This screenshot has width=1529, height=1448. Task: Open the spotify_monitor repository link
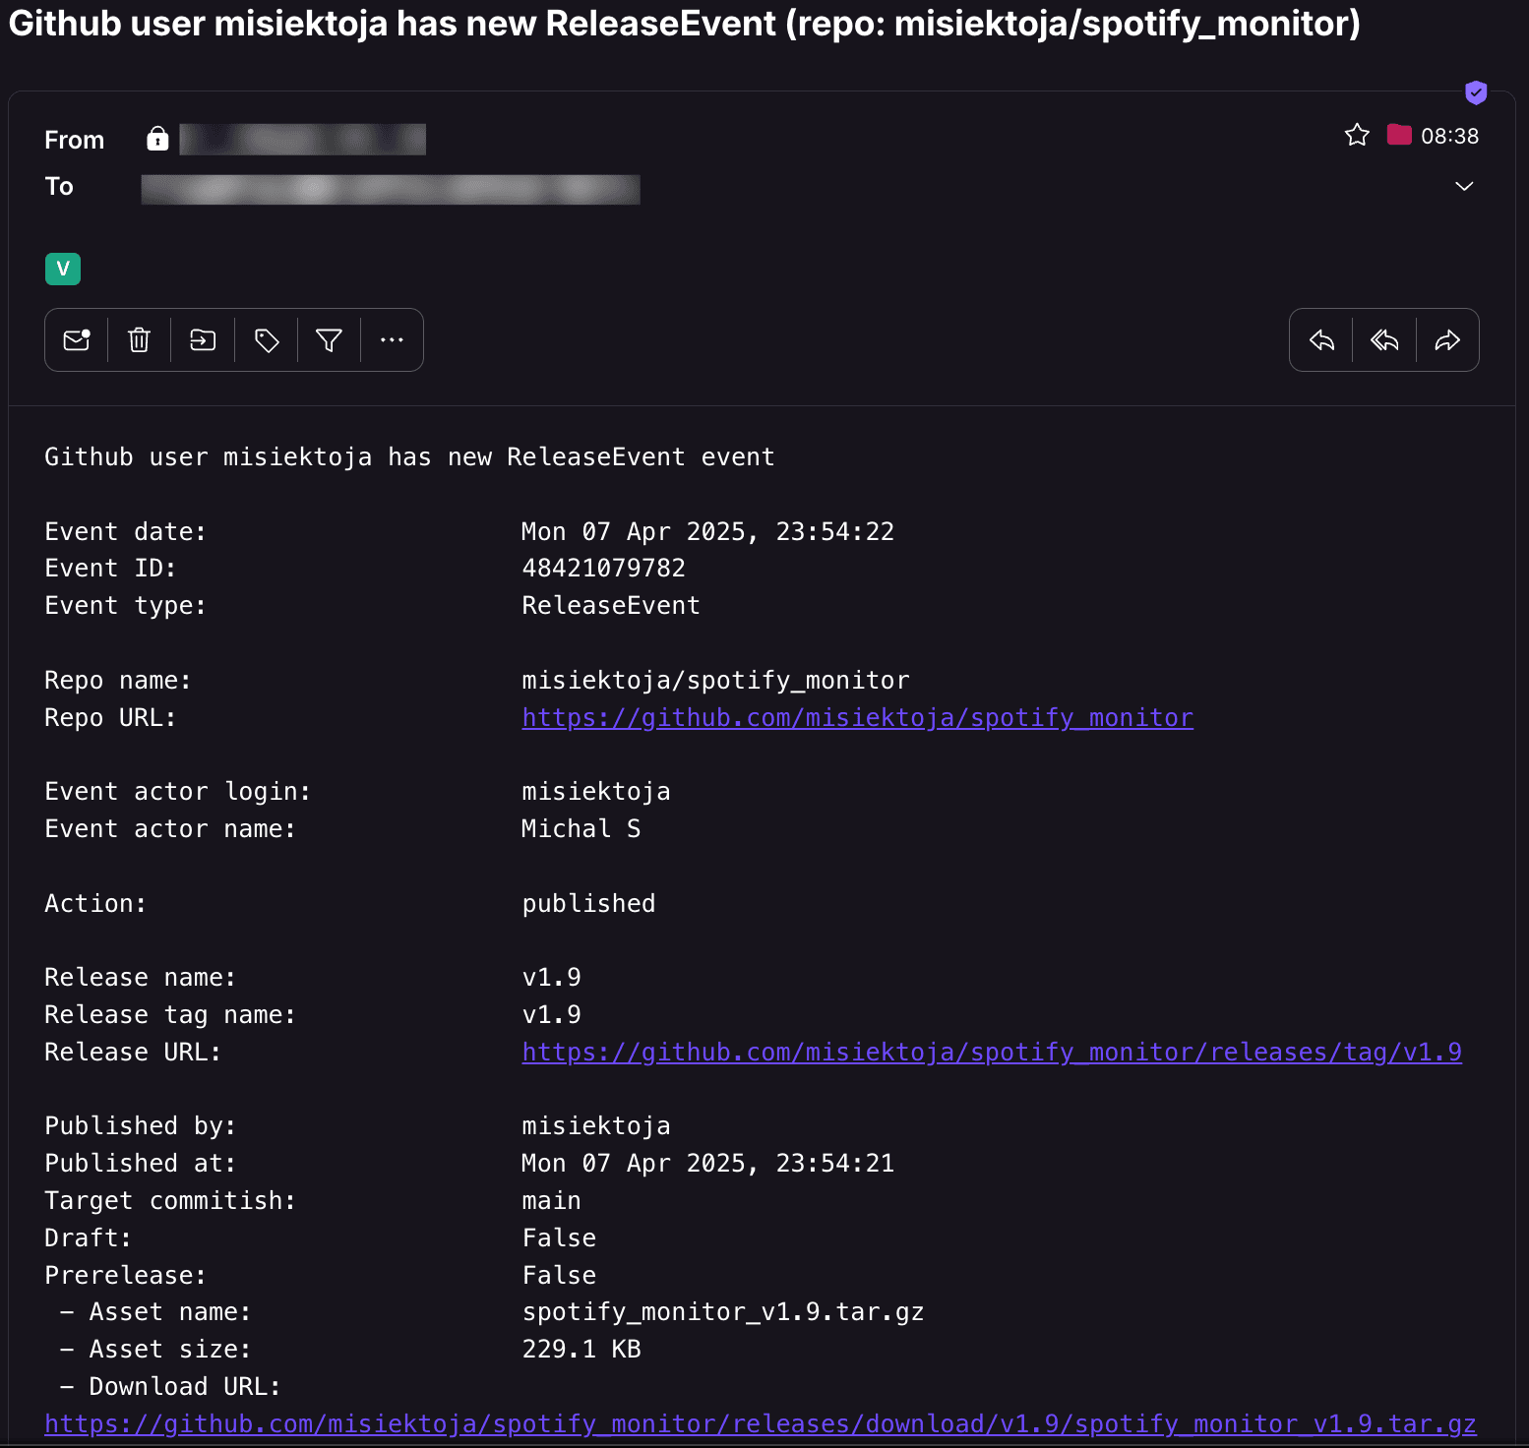856,717
